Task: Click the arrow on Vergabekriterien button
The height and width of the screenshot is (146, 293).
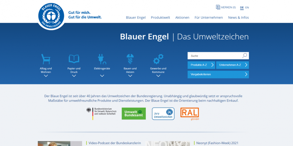Action: pyautogui.click(x=246, y=74)
